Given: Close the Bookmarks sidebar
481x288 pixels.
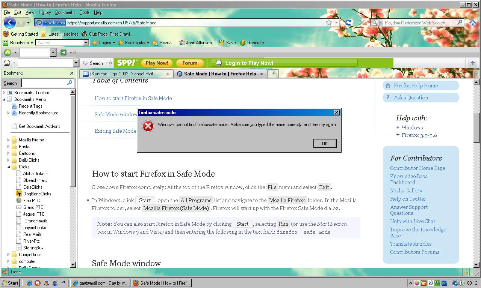Looking at the screenshot, I should pos(72,73).
